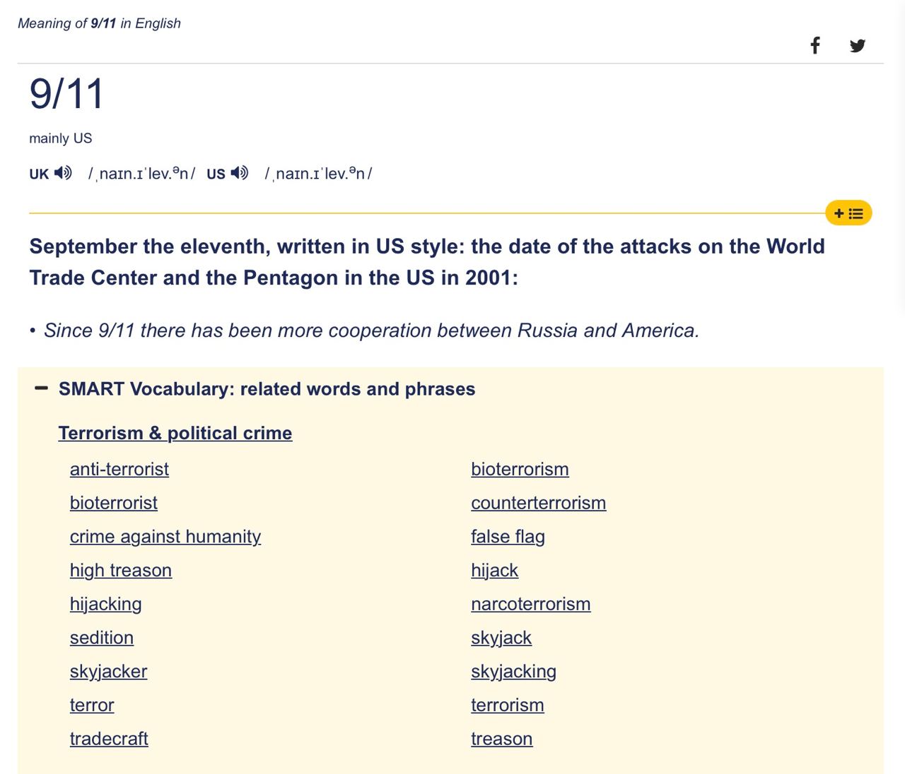Open hijack link
Viewport: 905px width, 774px height.
pos(494,570)
